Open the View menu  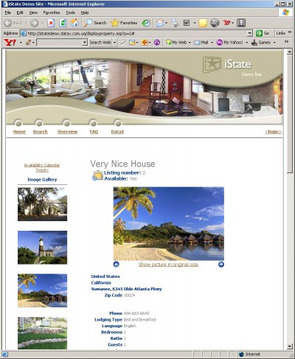point(33,13)
